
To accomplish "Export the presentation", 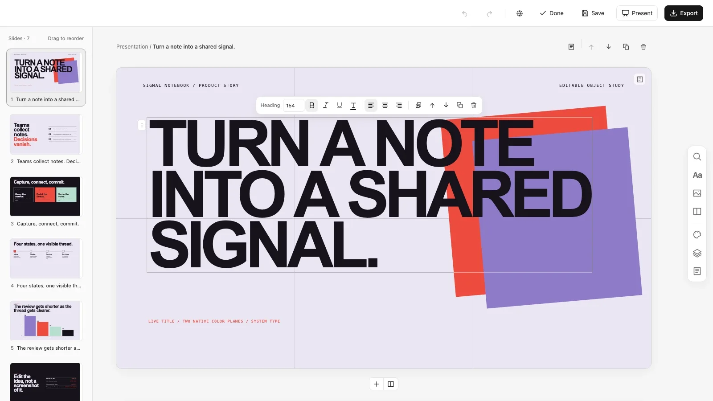I will 684,13.
